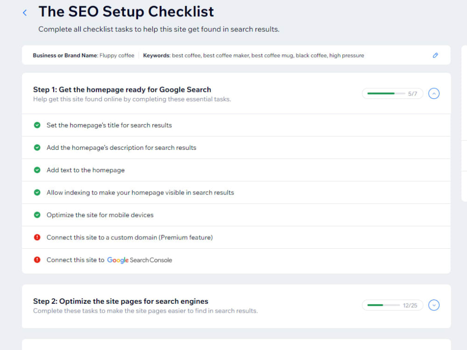This screenshot has width=467, height=350.
Task: Click red alert icon for Search Console task
Action: coord(37,260)
